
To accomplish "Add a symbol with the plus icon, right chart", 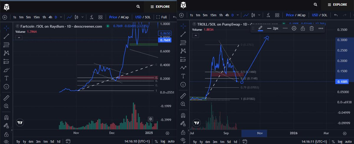I will 182,15.
